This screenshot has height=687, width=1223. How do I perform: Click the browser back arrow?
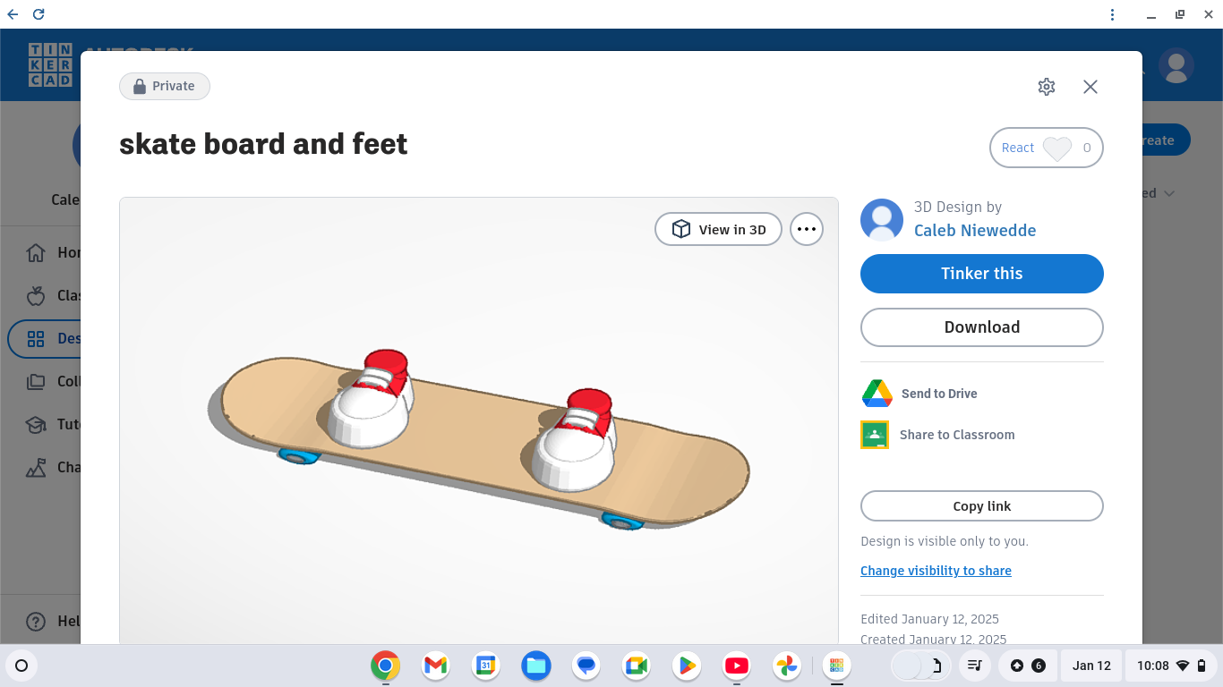(x=13, y=14)
